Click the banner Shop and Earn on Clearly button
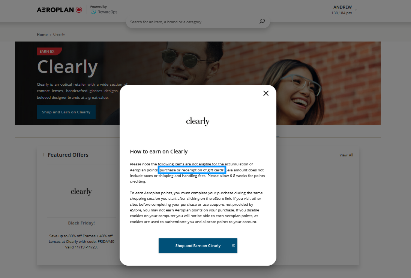Viewport: 411px width, 278px height. pos(66,112)
